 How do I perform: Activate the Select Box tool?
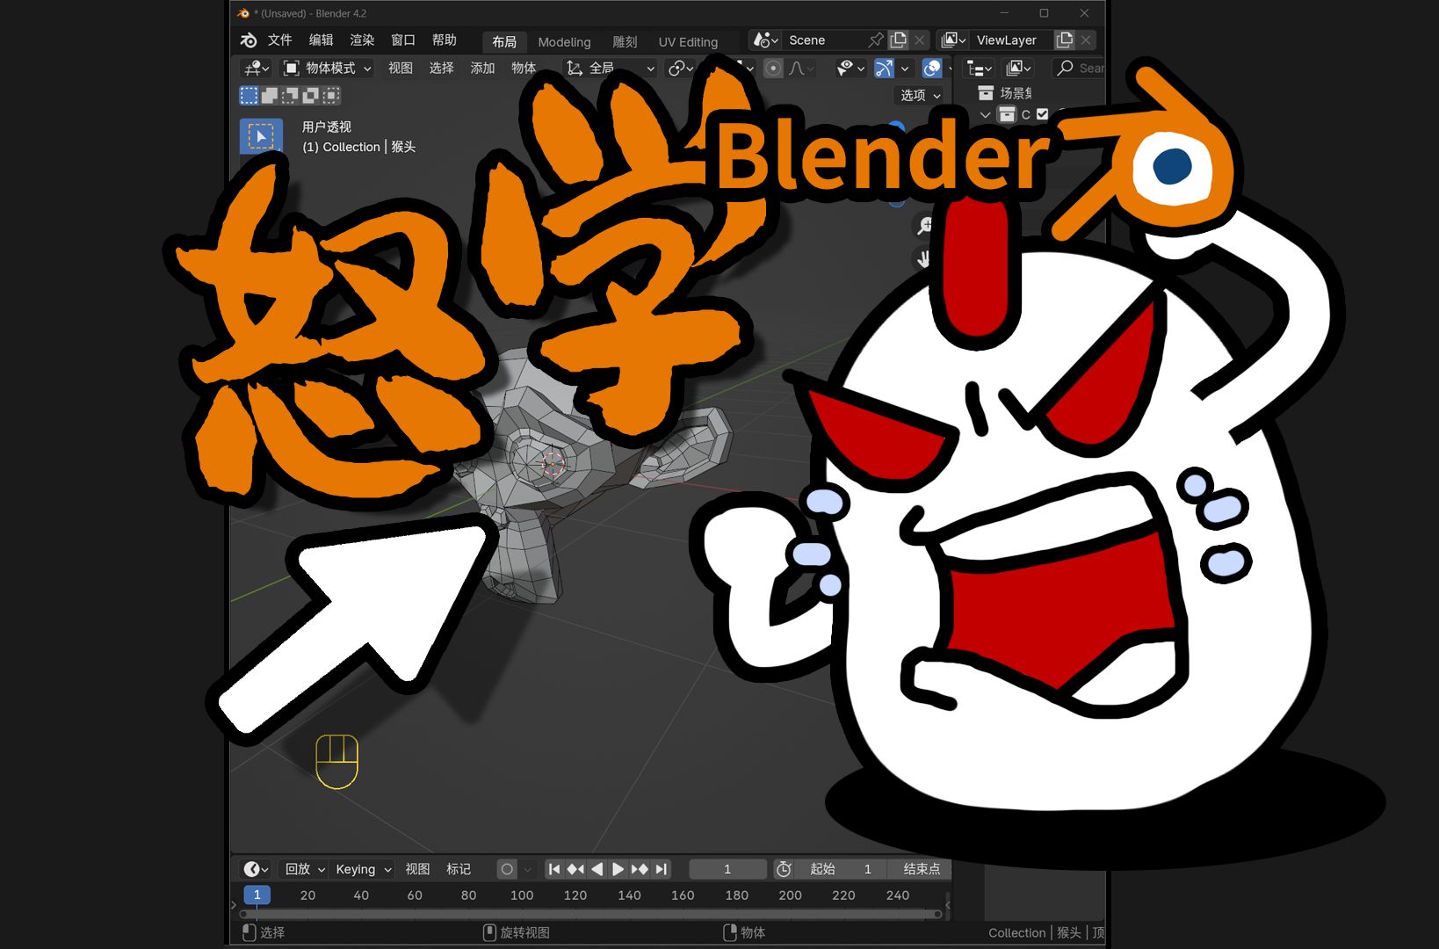tap(261, 136)
